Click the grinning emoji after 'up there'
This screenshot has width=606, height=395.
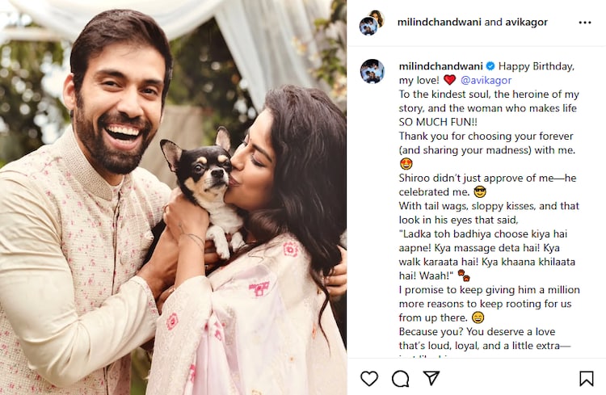click(x=478, y=317)
